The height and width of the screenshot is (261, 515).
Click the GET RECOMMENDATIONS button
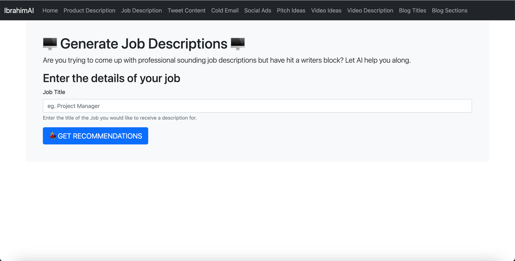(x=95, y=136)
